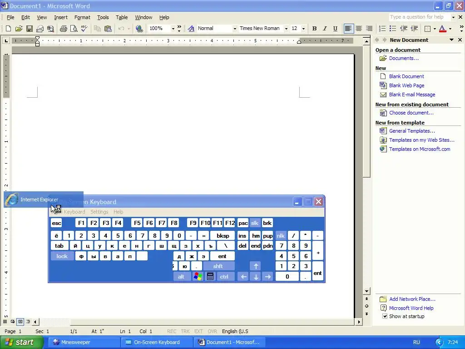Open the Zoom 100% dropdown
The height and width of the screenshot is (349, 465).
(173, 29)
